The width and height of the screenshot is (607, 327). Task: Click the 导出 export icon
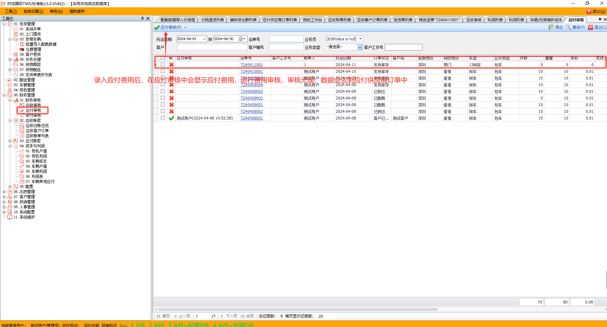click(x=551, y=27)
